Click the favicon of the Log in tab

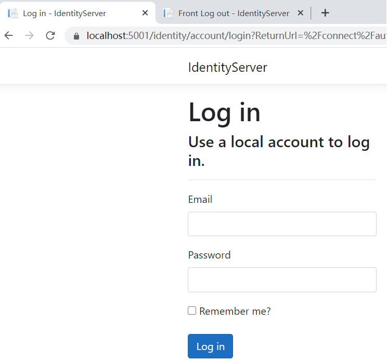click(x=12, y=13)
